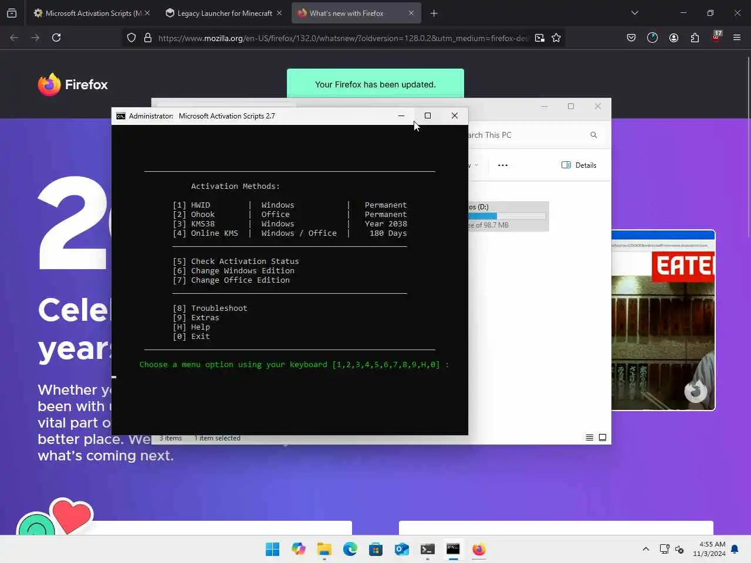Click the Firefox logo on the page

click(73, 84)
